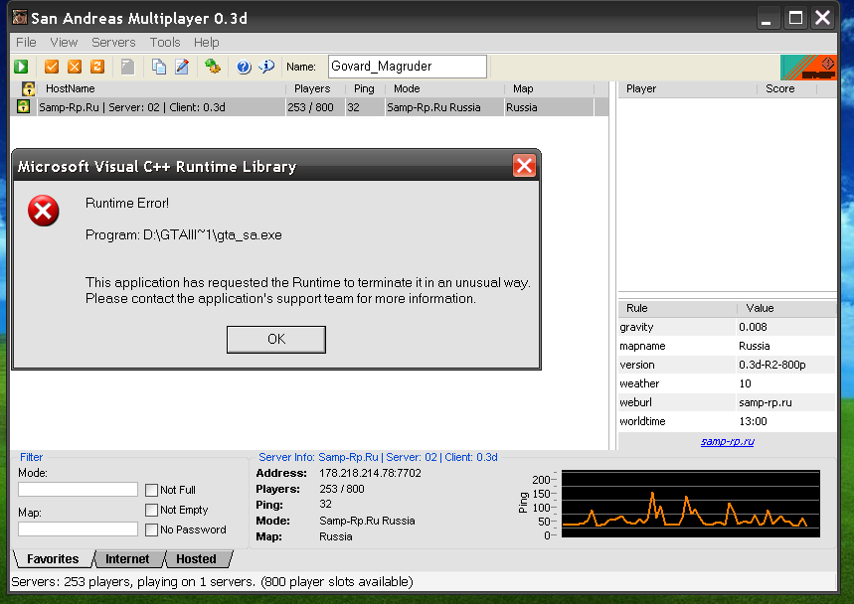Enable the Not Full filter checkbox
Screen dimensions: 854x604
point(151,491)
